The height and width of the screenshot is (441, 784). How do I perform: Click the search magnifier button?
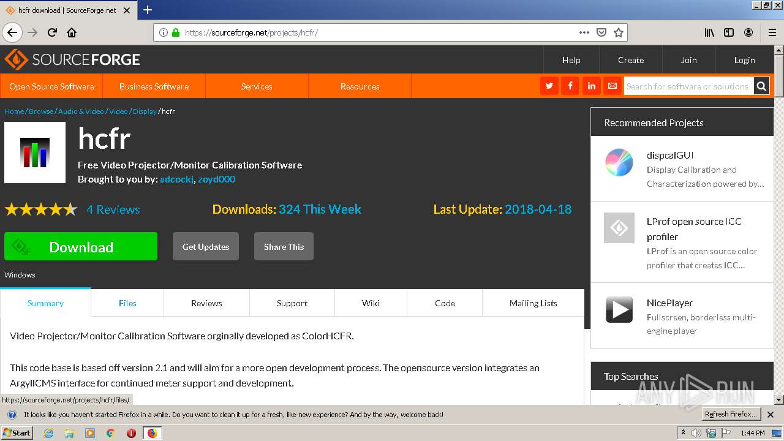coord(761,86)
